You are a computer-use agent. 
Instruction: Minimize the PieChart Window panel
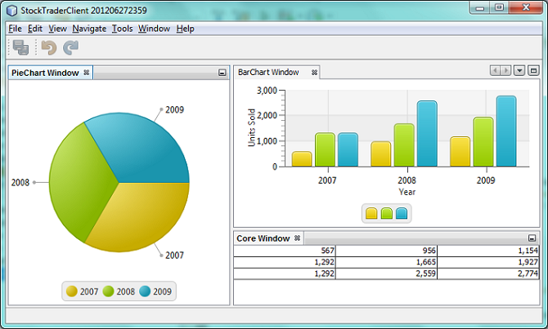(x=222, y=73)
